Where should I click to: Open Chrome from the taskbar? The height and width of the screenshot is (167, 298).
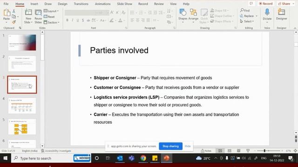(x=143, y=158)
